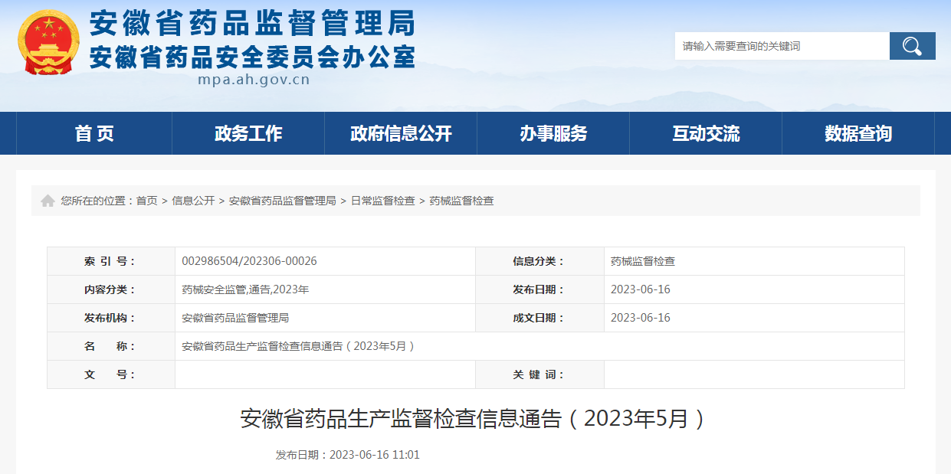This screenshot has height=474, width=951.
Task: Select publishing agency value 安徽省药品监督管理局
Action: pyautogui.click(x=235, y=318)
